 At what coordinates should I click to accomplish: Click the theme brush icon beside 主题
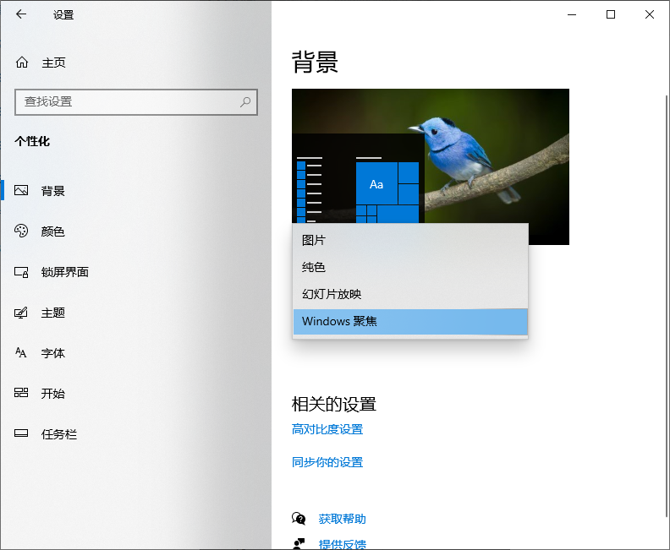pyautogui.click(x=21, y=313)
